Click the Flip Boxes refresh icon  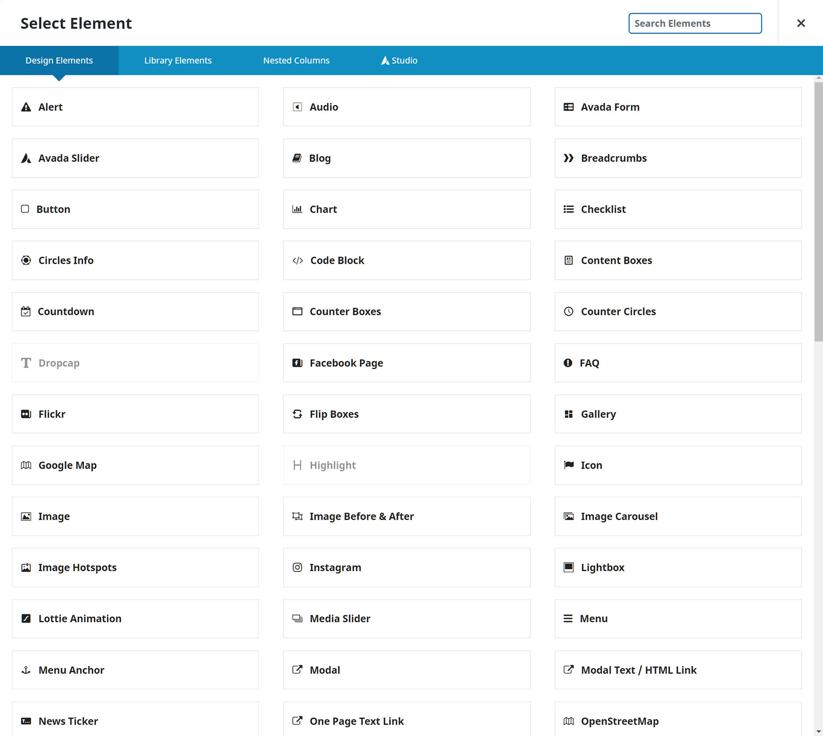click(x=297, y=414)
